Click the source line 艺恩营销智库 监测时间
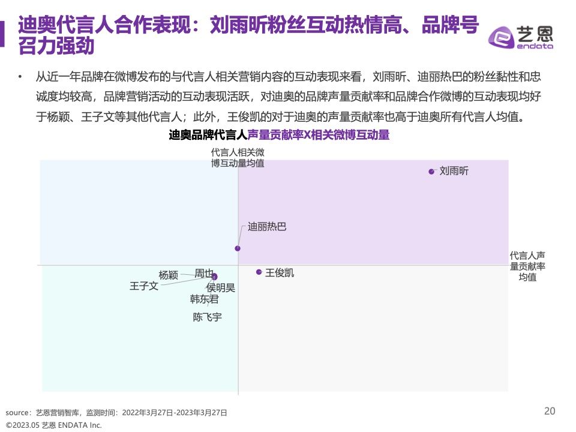 116,413
